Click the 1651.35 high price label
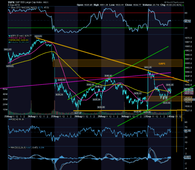Image resolution: width=195 pixels, height=170 pixels. tap(148, 67)
